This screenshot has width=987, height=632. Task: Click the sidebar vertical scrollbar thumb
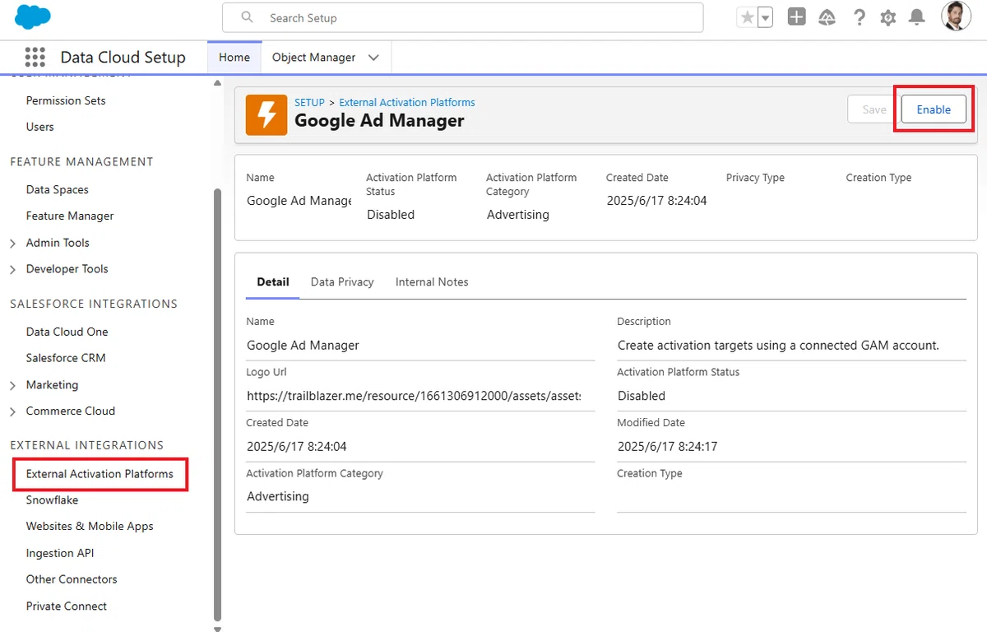click(217, 405)
